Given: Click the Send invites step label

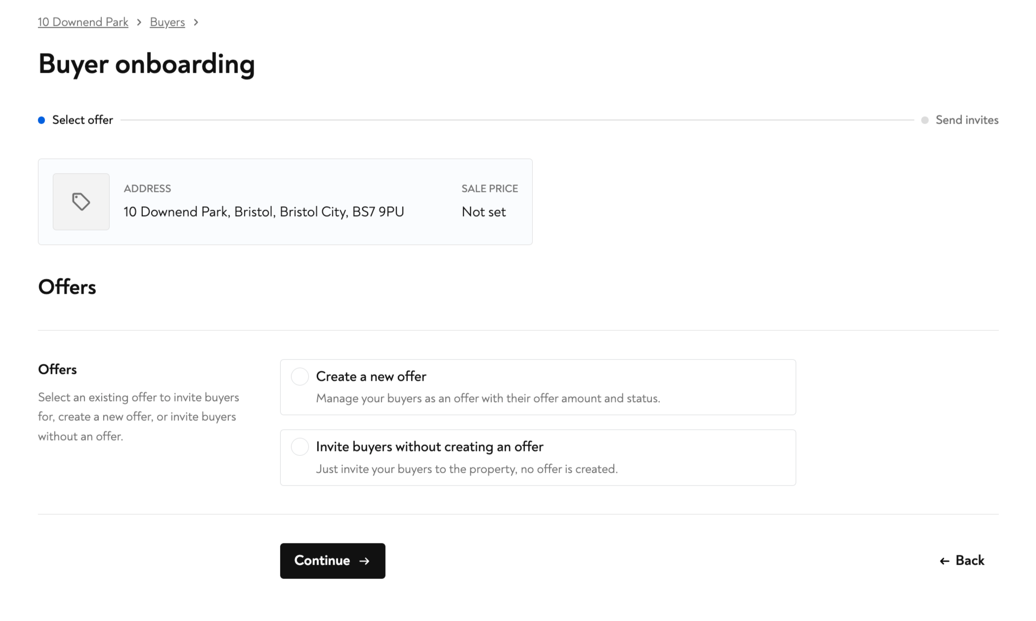Looking at the screenshot, I should 967,120.
